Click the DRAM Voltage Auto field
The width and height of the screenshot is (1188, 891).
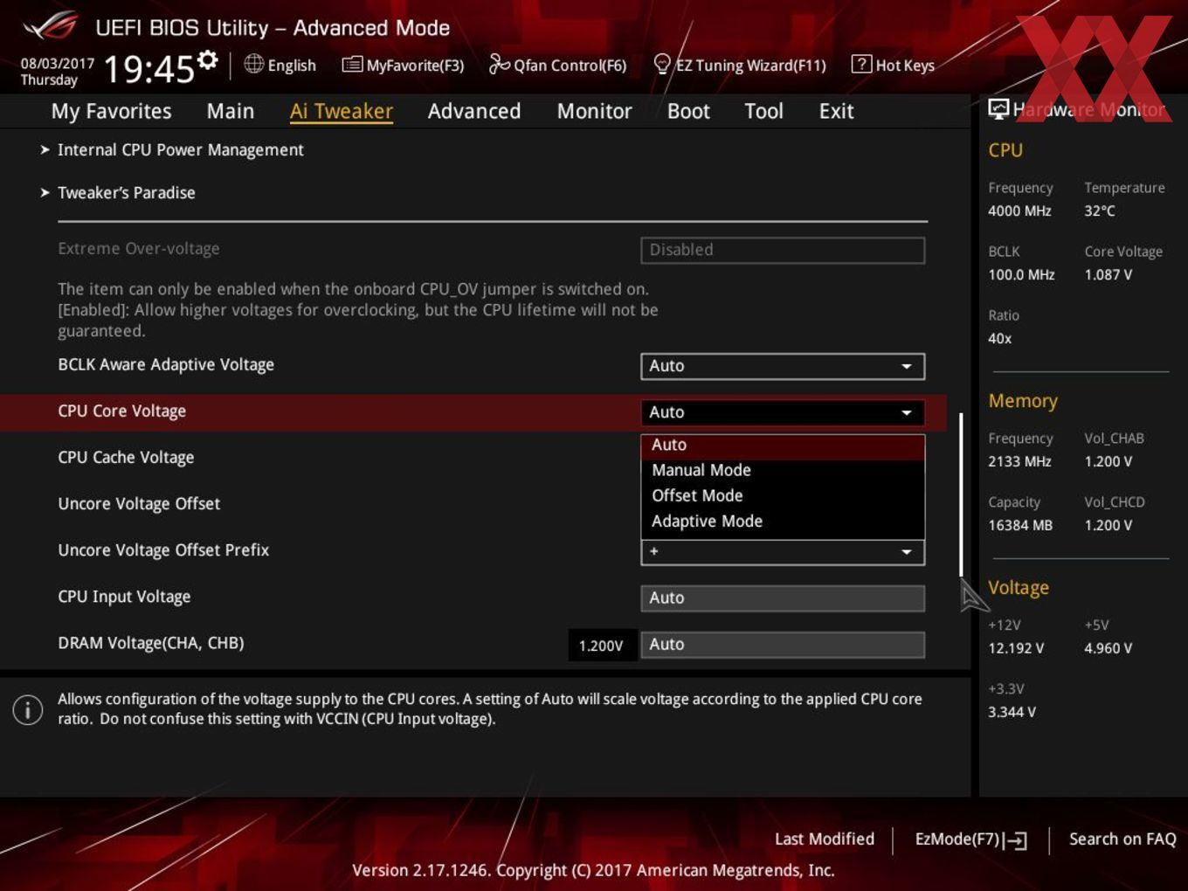click(783, 645)
